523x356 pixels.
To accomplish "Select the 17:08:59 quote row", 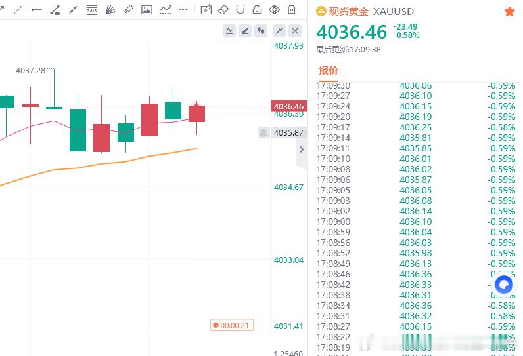I will pyautogui.click(x=416, y=232).
